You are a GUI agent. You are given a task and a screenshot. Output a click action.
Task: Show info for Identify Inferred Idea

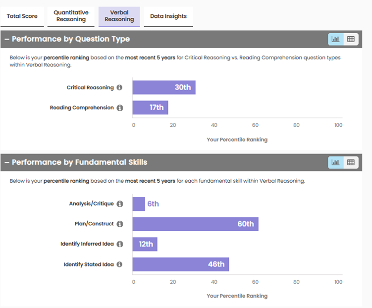pos(119,244)
